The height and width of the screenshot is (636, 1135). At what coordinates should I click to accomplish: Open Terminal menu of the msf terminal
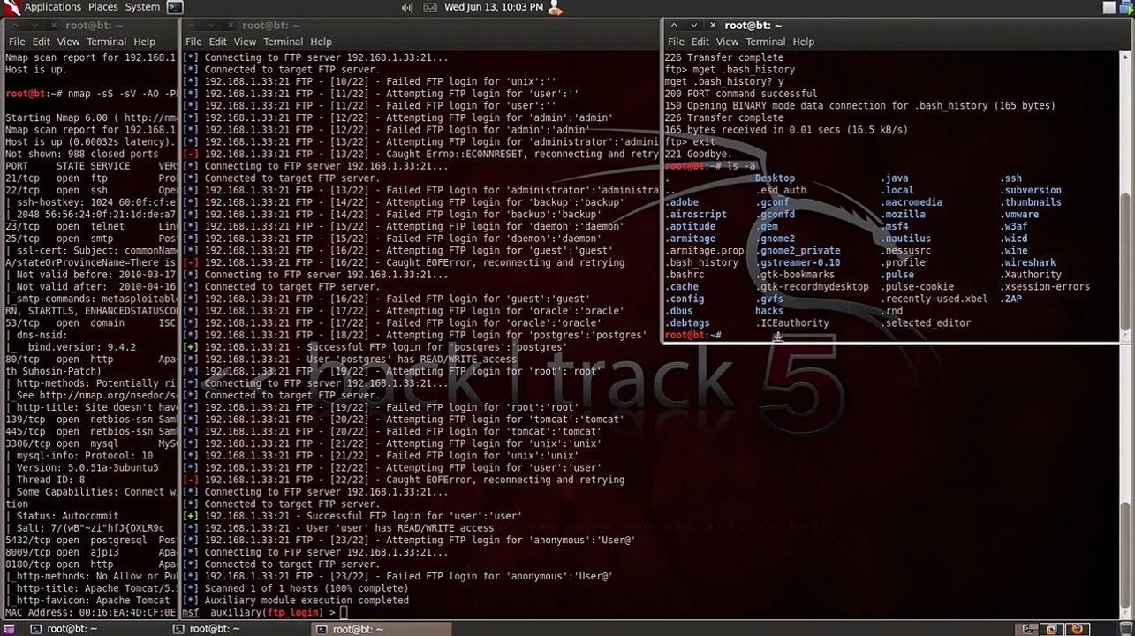pos(283,42)
